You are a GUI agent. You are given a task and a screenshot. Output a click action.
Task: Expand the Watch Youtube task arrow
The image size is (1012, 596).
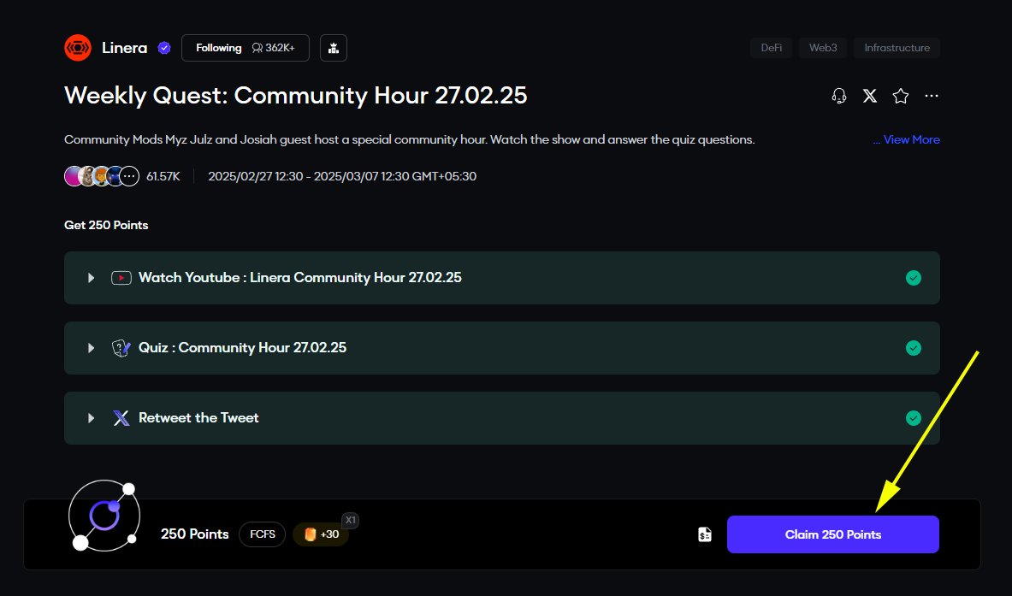coord(91,278)
